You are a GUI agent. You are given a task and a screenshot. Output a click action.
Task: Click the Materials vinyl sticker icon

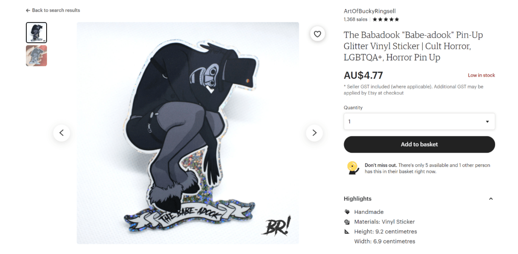click(x=347, y=222)
